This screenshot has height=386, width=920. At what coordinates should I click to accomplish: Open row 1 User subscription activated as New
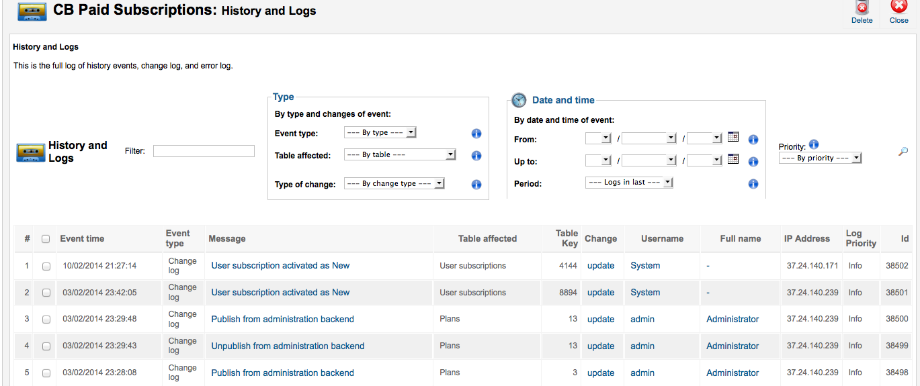coord(280,266)
